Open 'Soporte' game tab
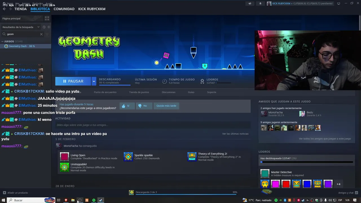Image resolution: width=361 pixels, height=203 pixels. (212, 92)
